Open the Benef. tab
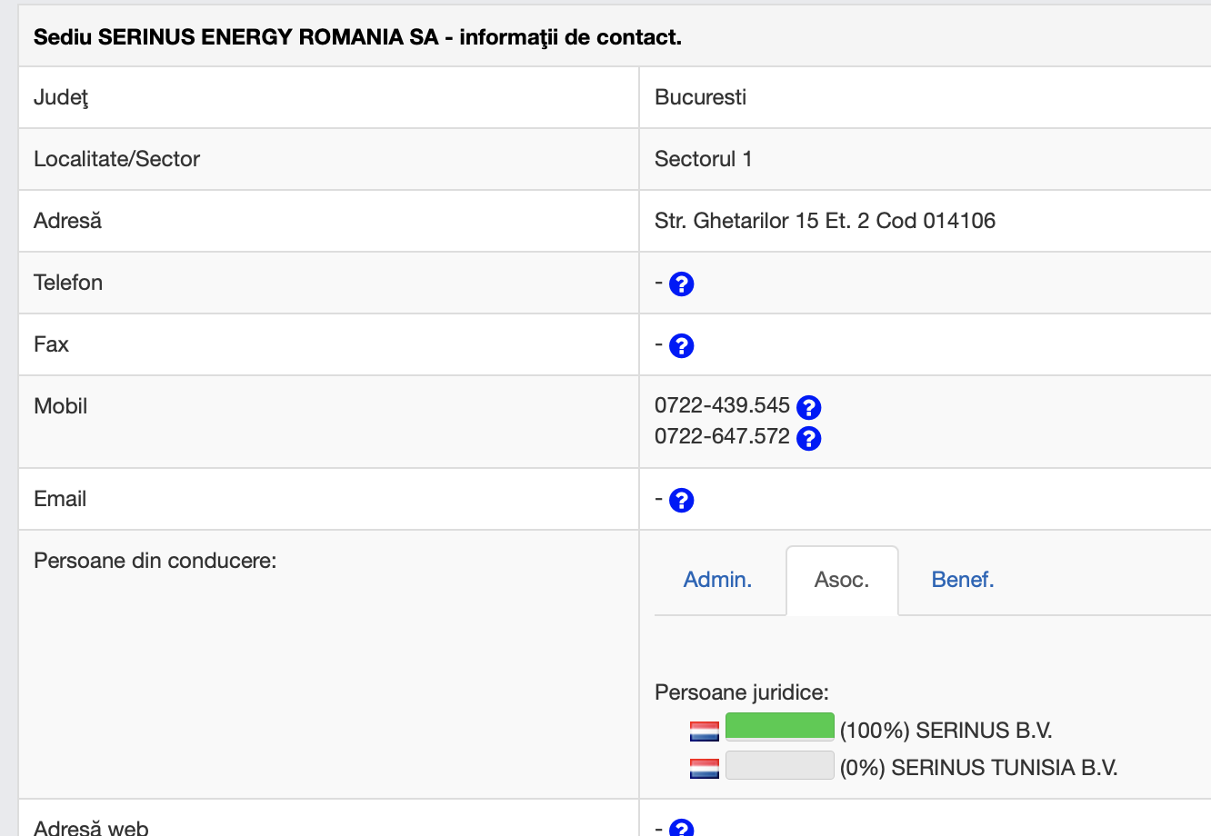The height and width of the screenshot is (836, 1211). click(963, 580)
